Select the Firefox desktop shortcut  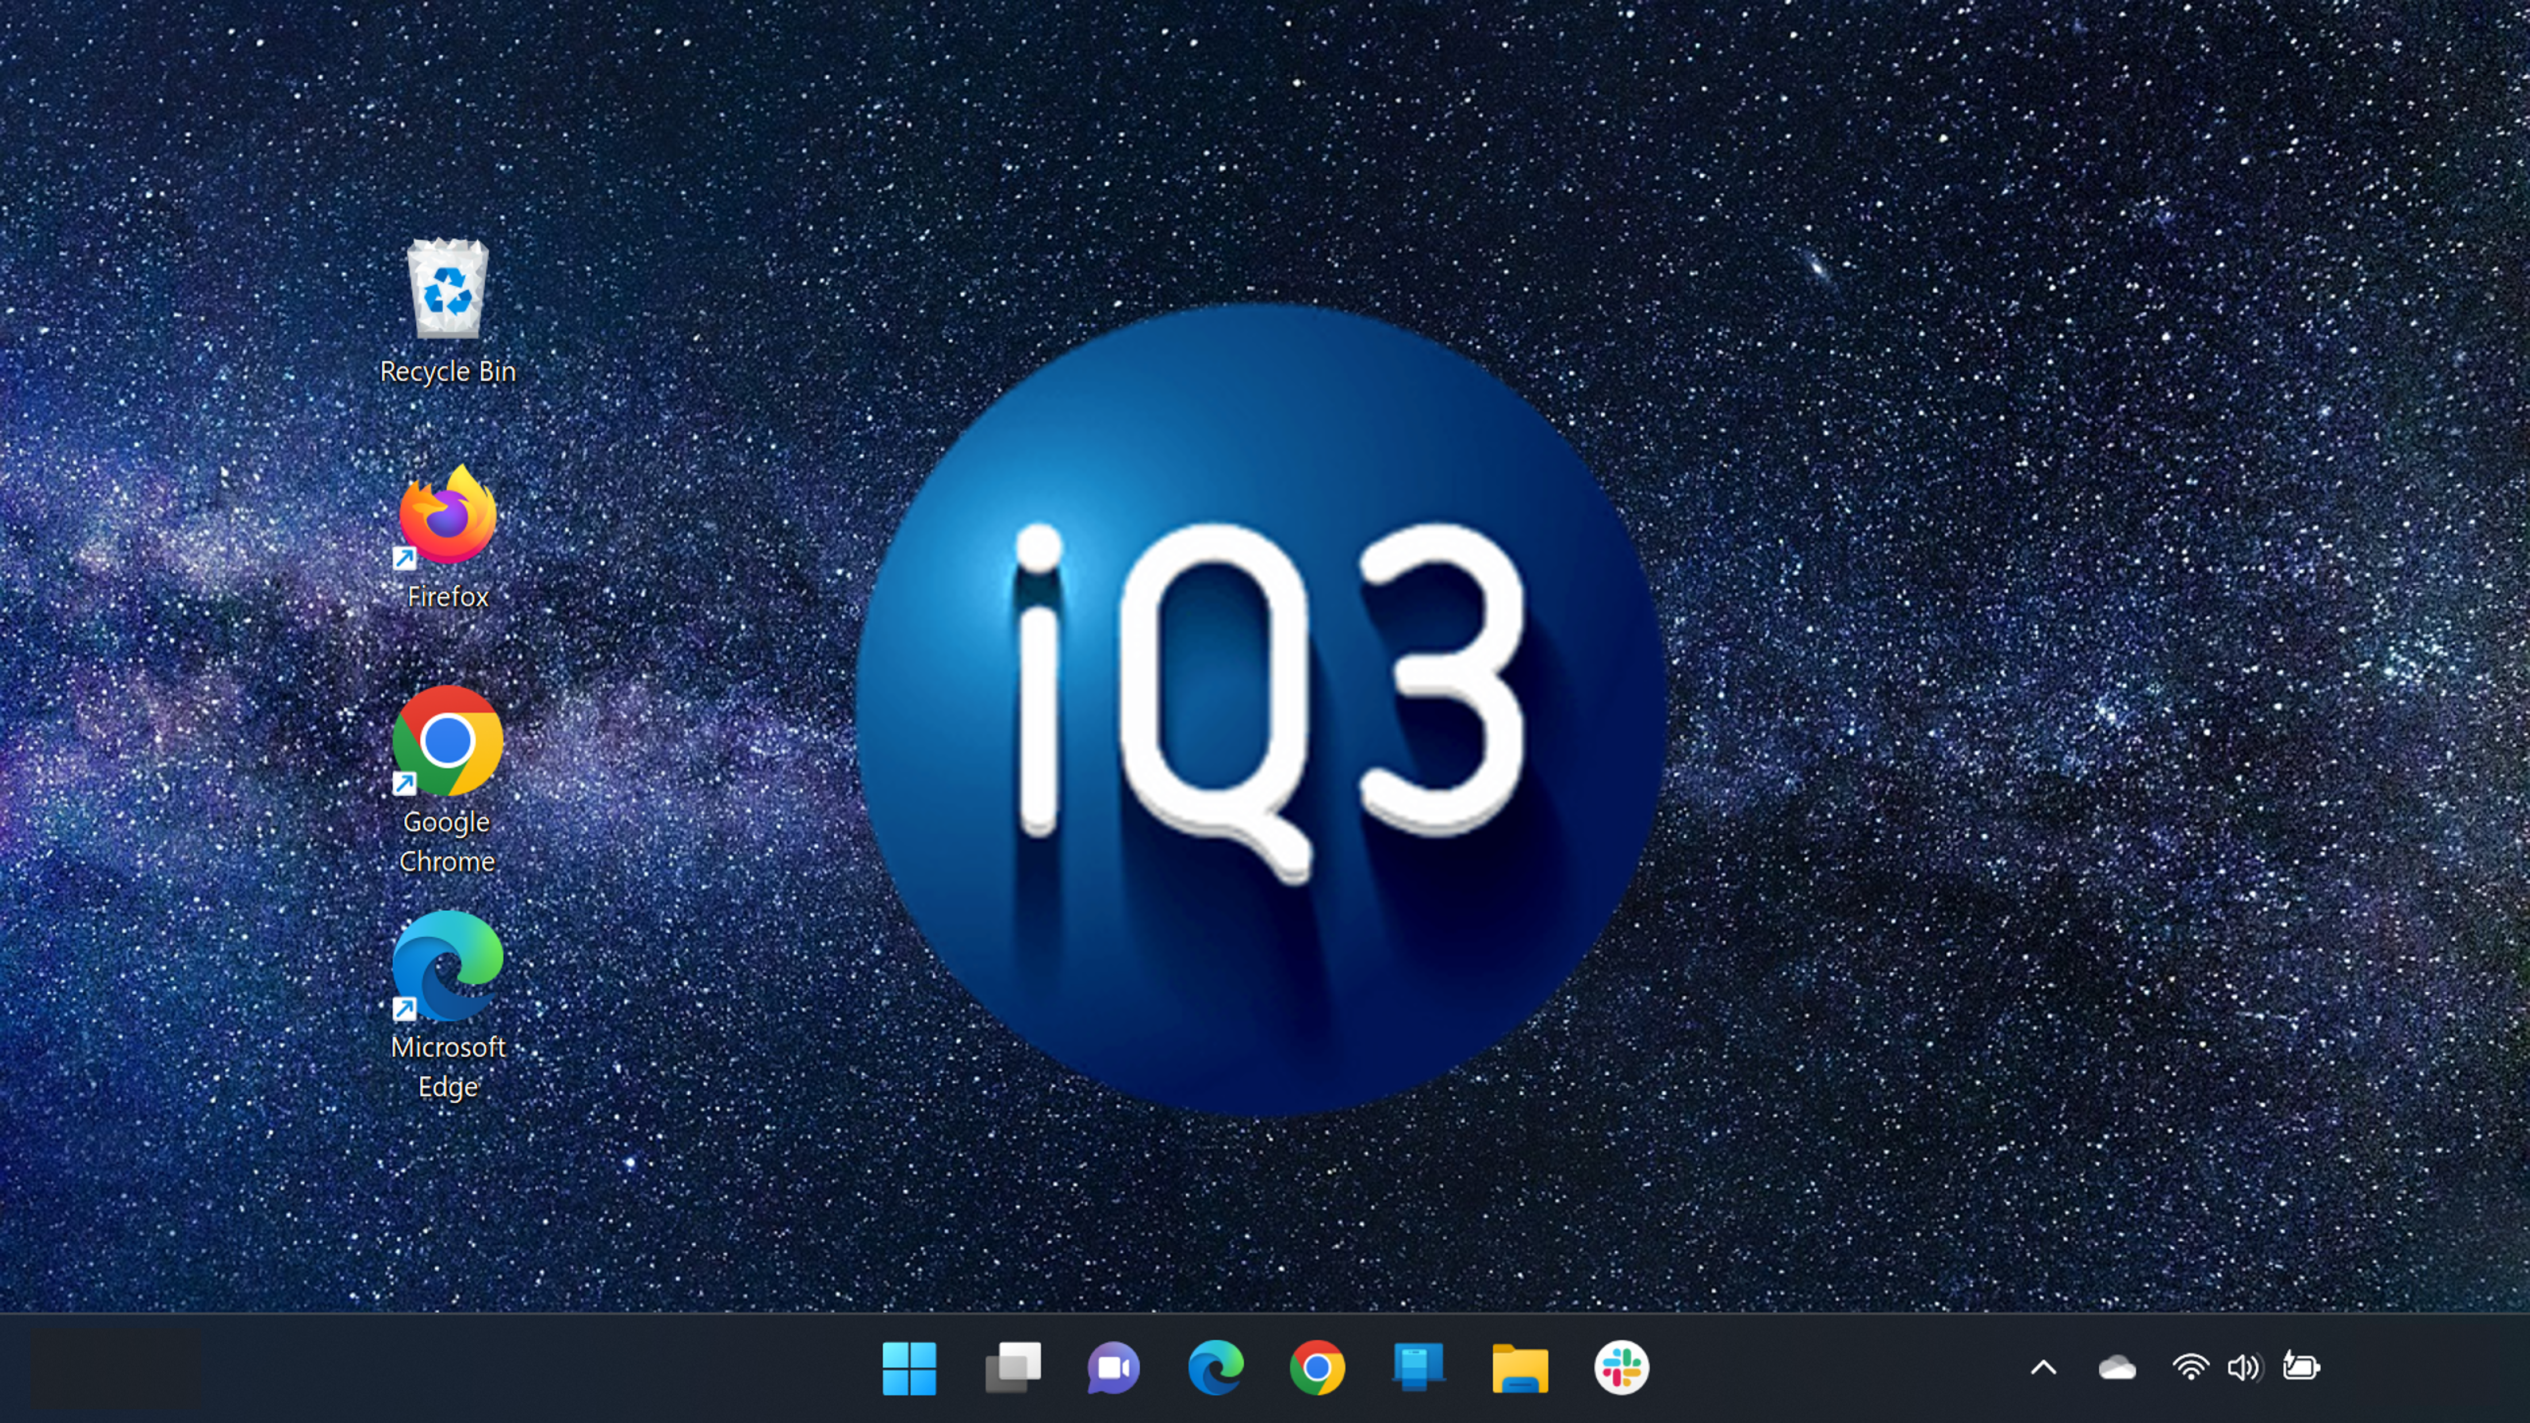click(448, 516)
